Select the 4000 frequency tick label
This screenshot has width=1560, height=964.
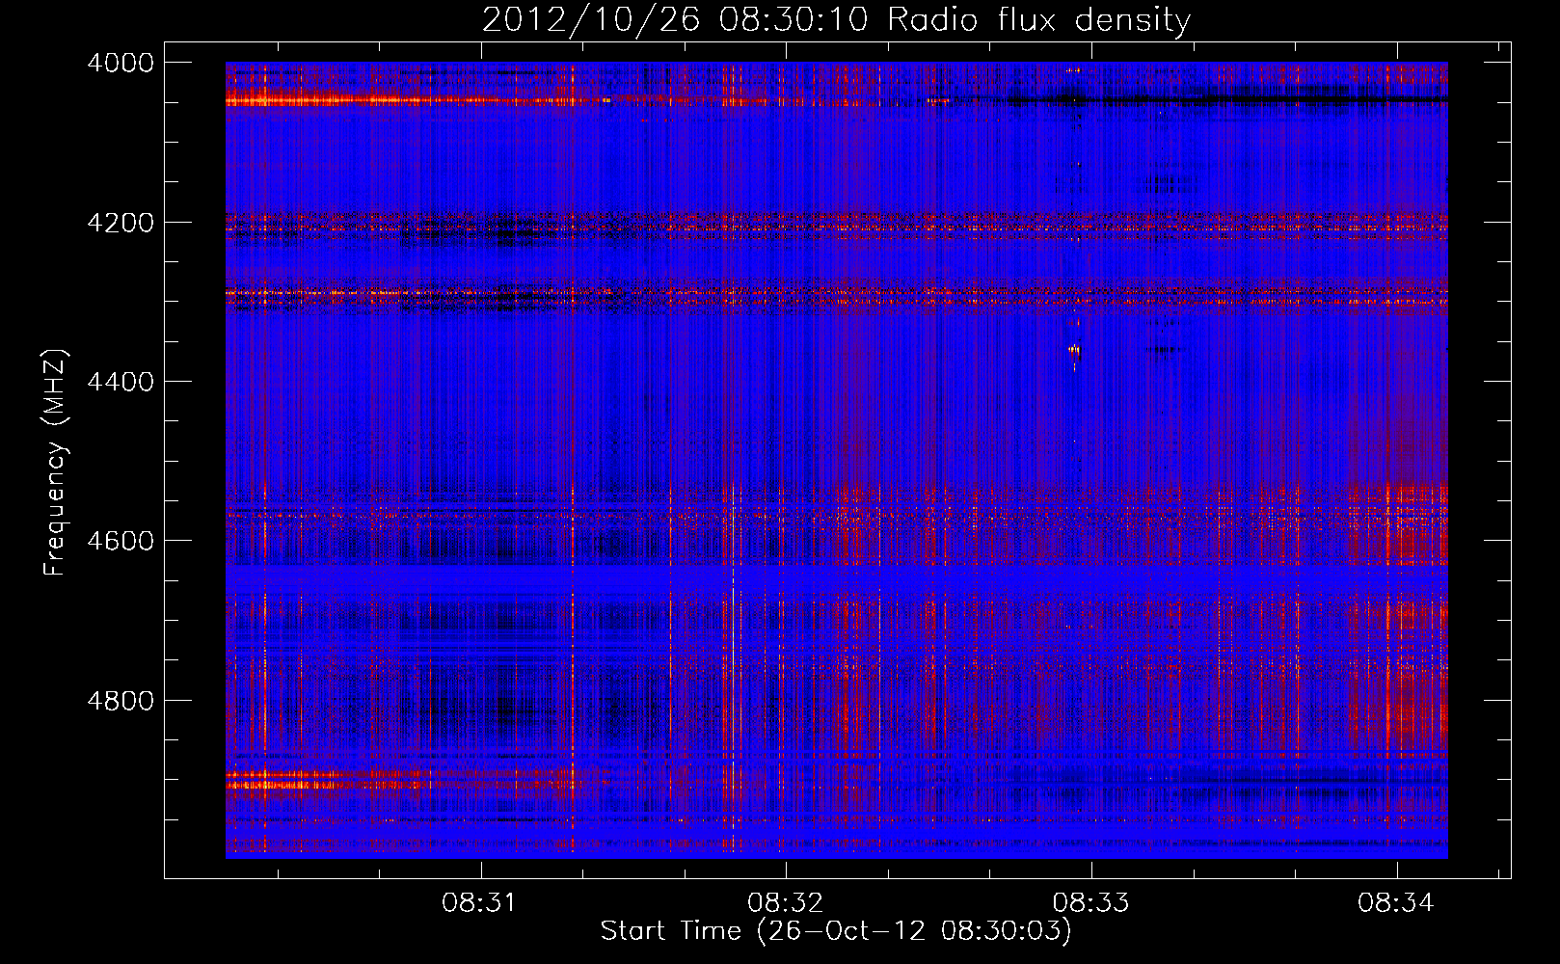(121, 63)
